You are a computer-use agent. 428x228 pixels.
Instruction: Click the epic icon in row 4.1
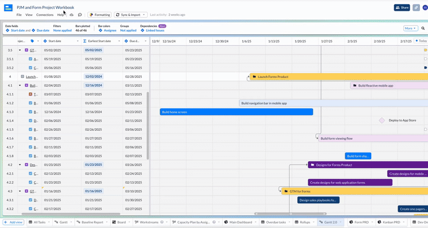pos(26,85)
